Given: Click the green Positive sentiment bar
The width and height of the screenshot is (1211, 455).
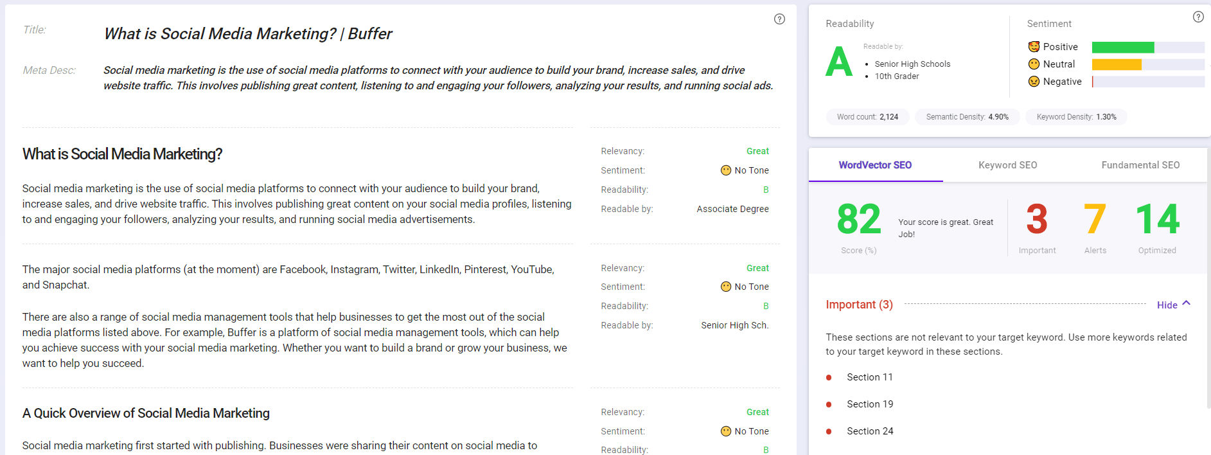Looking at the screenshot, I should coord(1123,48).
